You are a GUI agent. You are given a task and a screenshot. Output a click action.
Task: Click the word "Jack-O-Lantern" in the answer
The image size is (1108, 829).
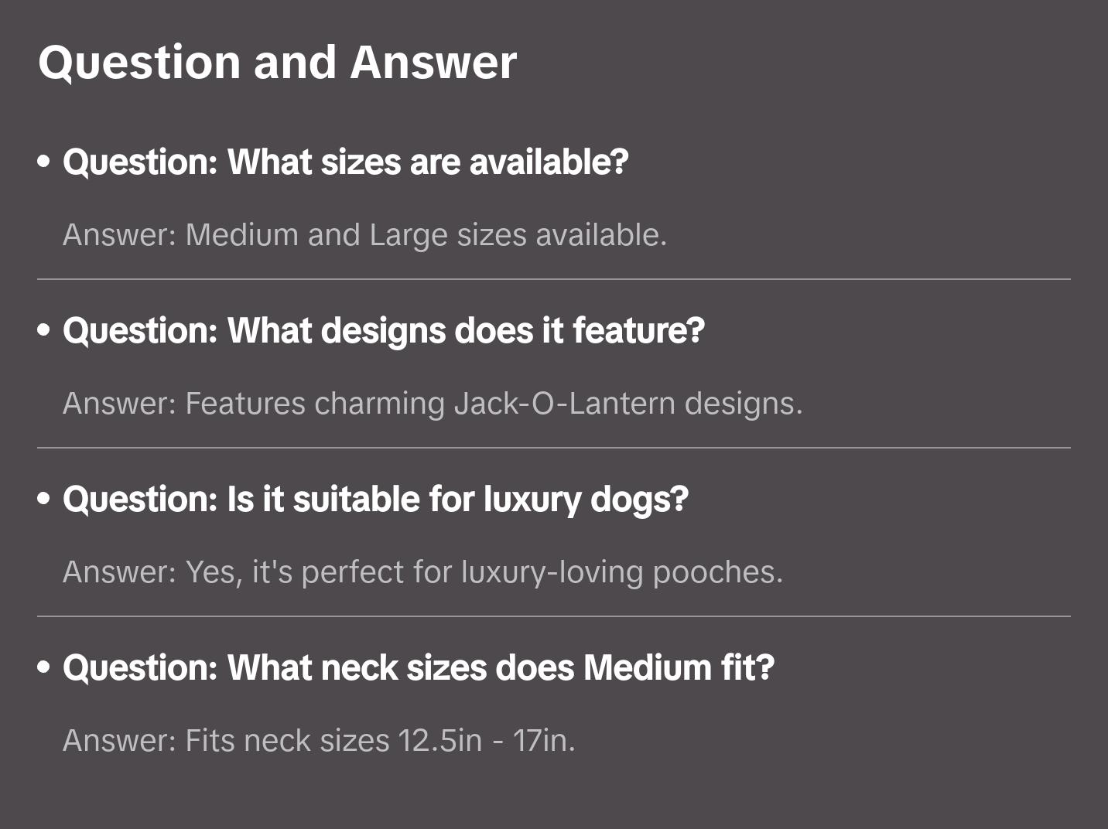[x=564, y=404]
